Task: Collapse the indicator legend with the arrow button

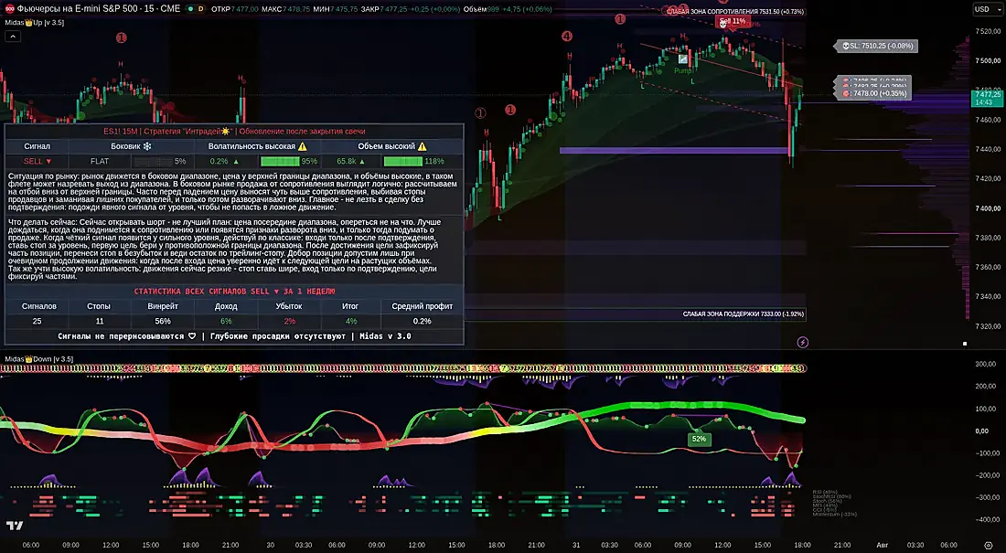Action: (x=13, y=37)
